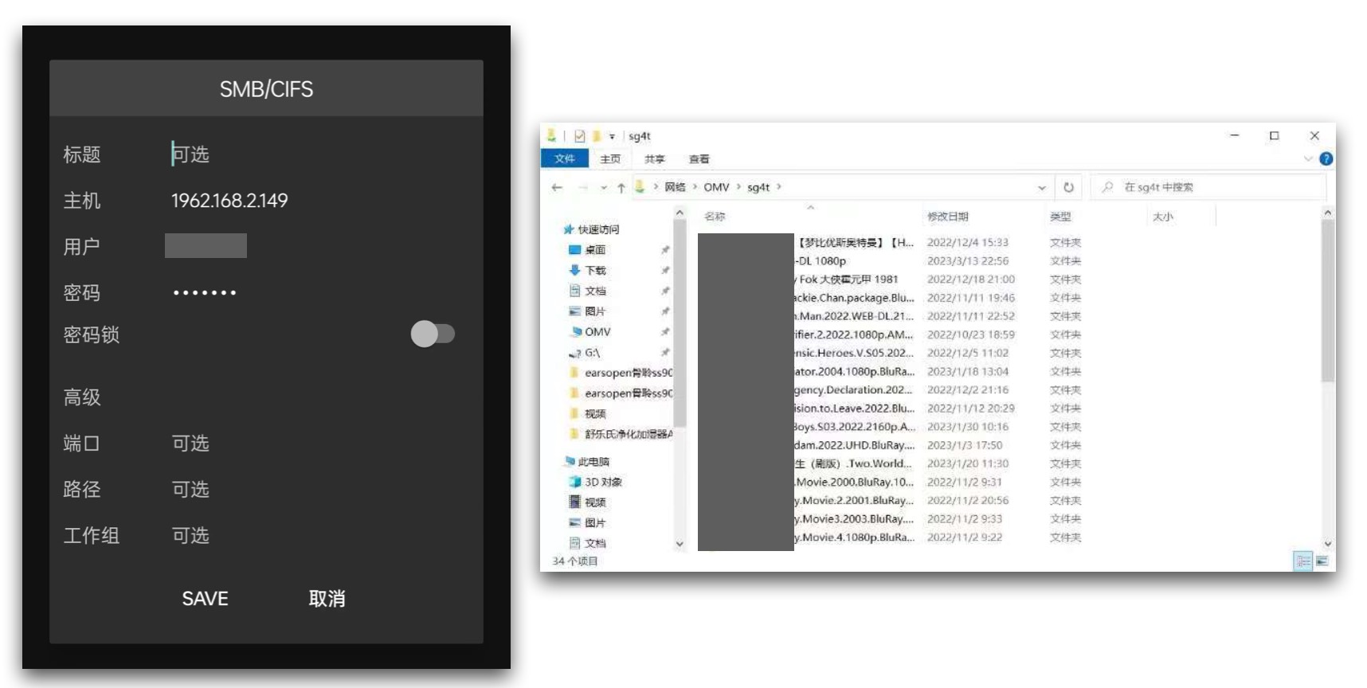Viewport: 1367px width, 688px height.
Task: Select 此电脑 in the navigation pane
Action: coord(586,462)
